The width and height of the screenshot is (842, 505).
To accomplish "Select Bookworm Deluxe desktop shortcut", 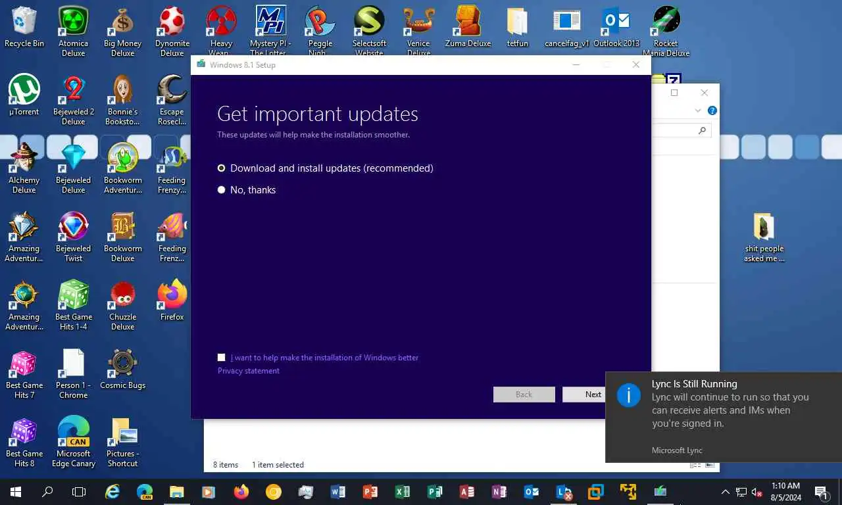I will point(123,237).
